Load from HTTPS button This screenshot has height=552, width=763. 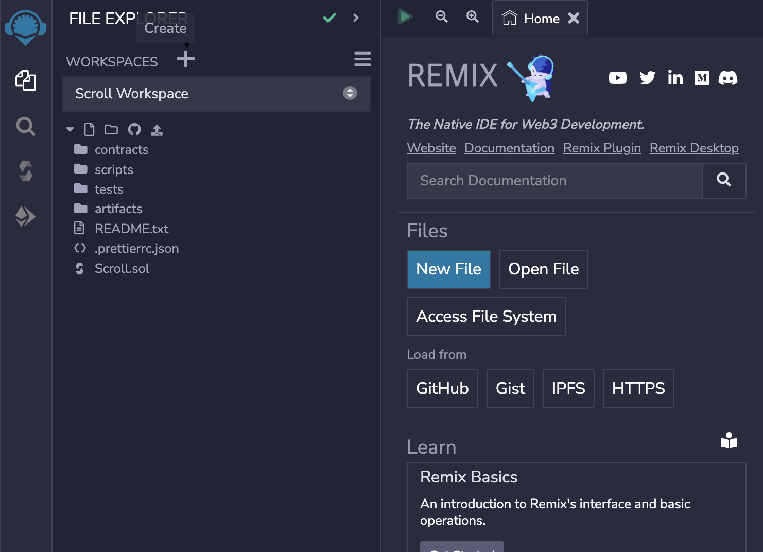(638, 389)
